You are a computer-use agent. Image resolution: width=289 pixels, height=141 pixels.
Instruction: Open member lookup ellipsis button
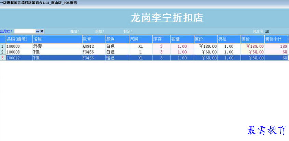tap(38, 31)
